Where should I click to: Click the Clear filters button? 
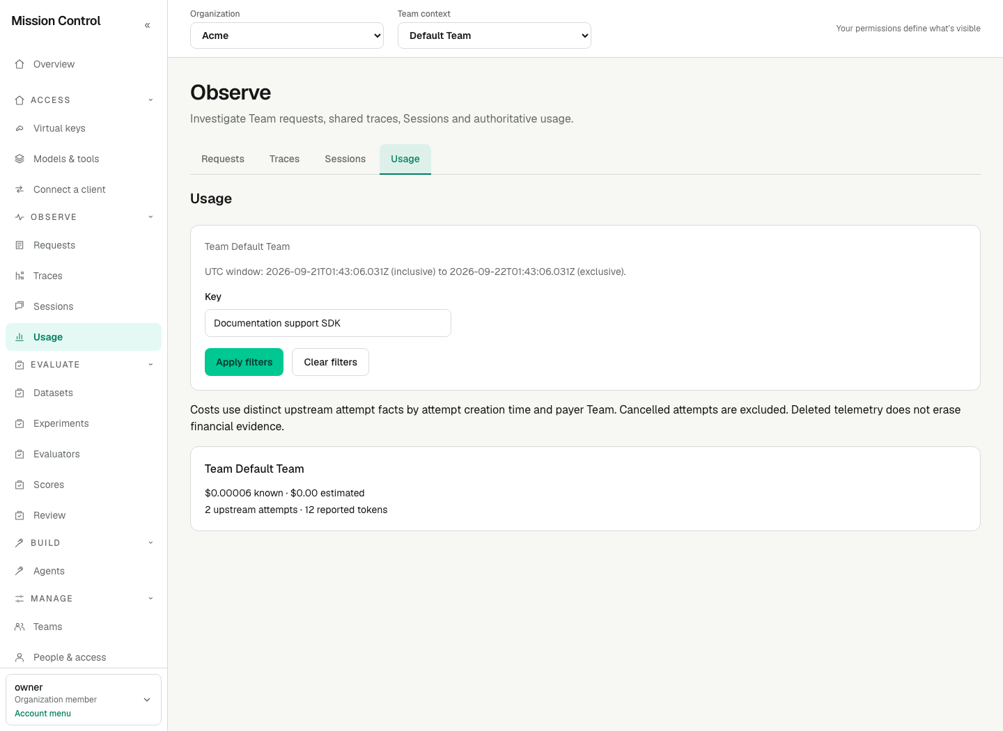tap(330, 362)
